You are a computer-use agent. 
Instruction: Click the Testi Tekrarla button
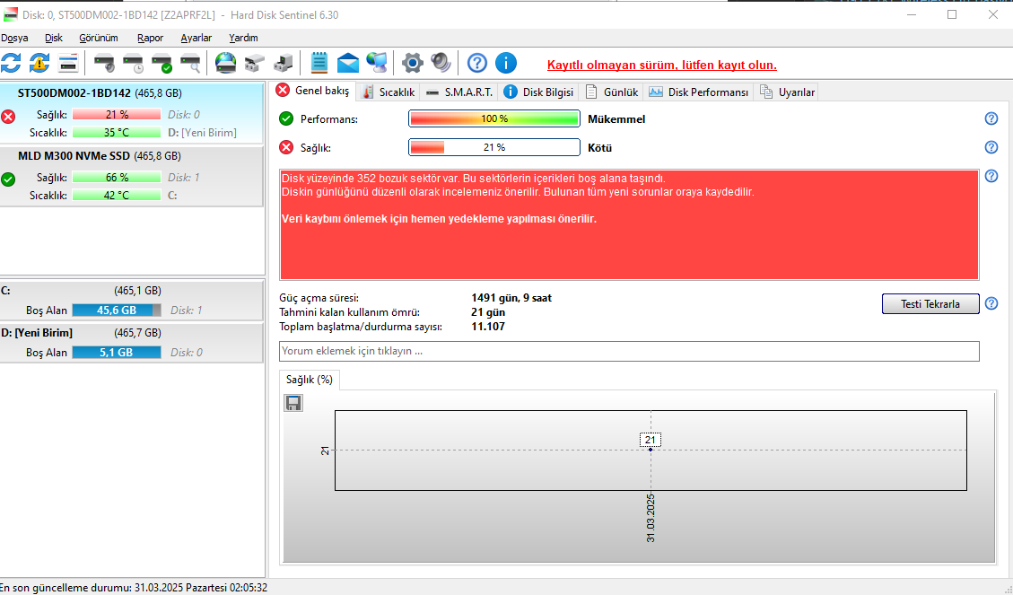[930, 303]
